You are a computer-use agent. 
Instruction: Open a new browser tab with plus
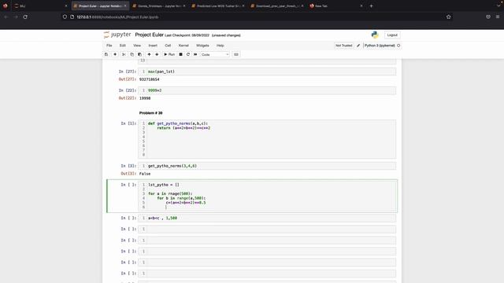click(371, 6)
